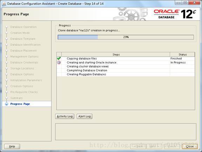This screenshot has height=152, width=202.
Task: Click the green checkmark beside Copying database files
Action: pos(59,58)
